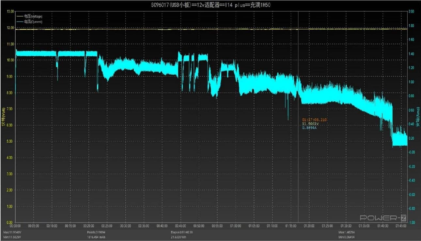The image size is (421, 241).
Task: Click the Min:11.8829V status value
Action: click(x=12, y=237)
